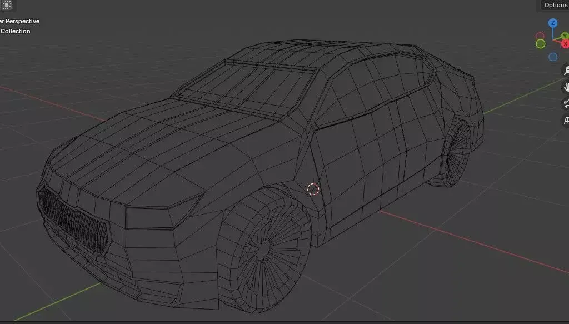The height and width of the screenshot is (324, 569).
Task: Toggle perspective/orthographic grid icon
Action: point(566,121)
